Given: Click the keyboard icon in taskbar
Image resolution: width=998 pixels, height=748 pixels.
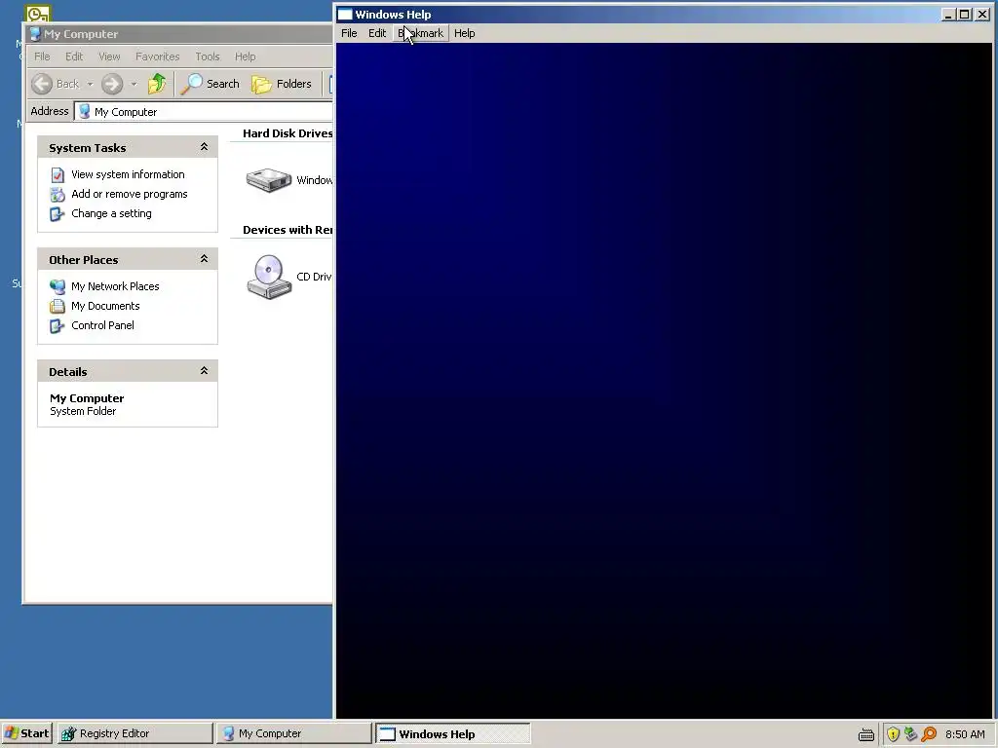Looking at the screenshot, I should [x=865, y=734].
